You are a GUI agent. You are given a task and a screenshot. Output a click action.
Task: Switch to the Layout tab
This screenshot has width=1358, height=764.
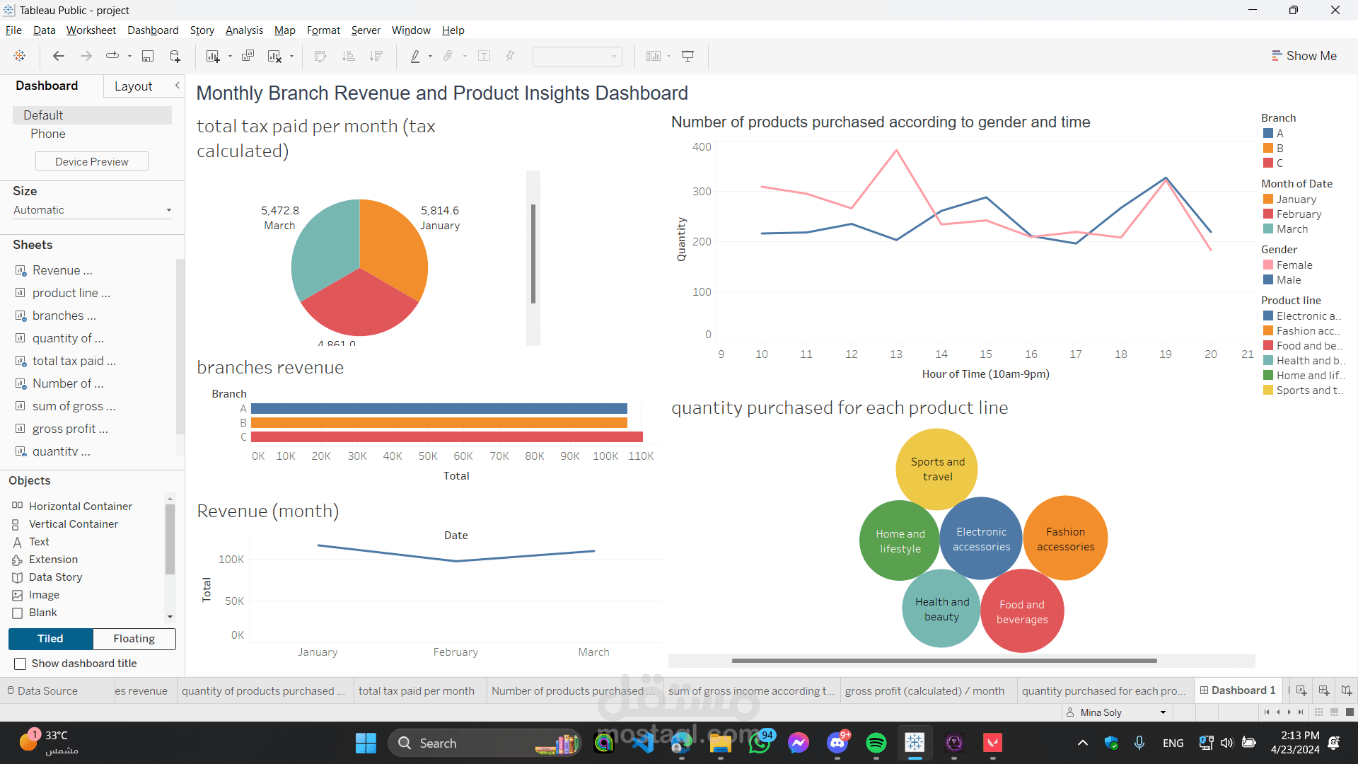point(133,86)
